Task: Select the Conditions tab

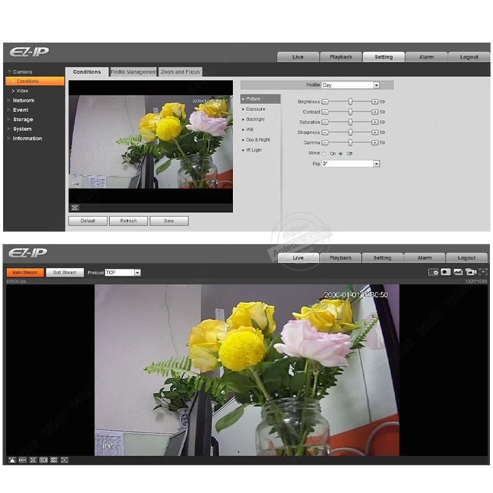Action: 87,71
